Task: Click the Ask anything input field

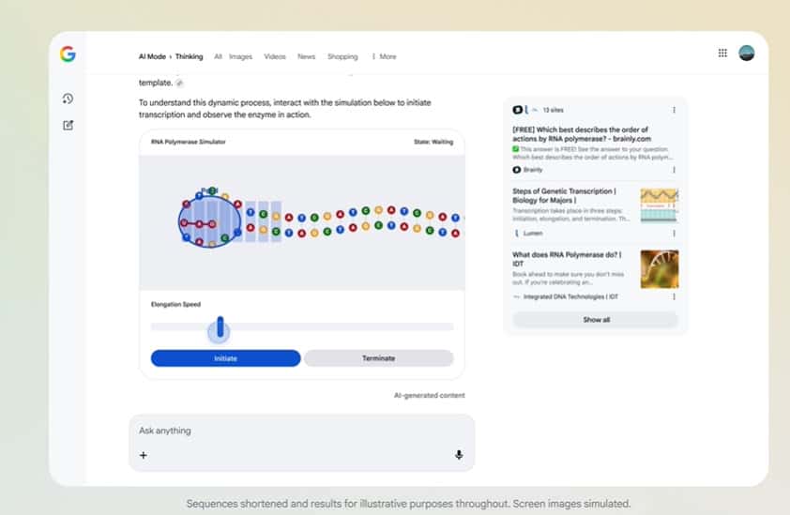Action: 300,431
